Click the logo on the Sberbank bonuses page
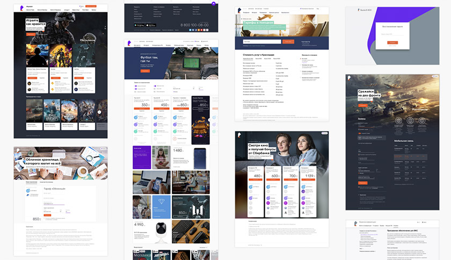Image resolution: width=451 pixels, height=260 pixels. click(x=239, y=134)
